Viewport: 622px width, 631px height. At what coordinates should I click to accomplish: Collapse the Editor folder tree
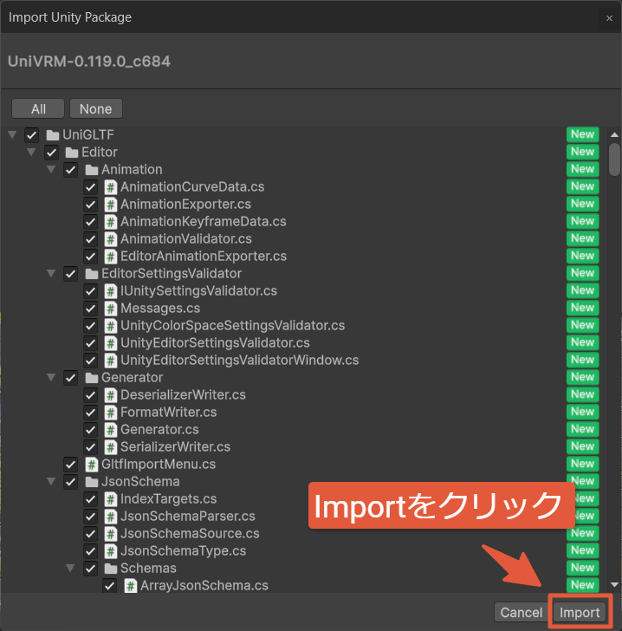point(31,153)
